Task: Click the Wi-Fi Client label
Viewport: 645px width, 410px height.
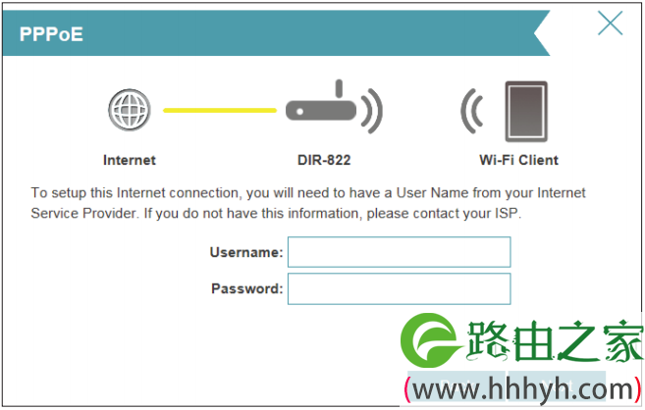Action: [518, 160]
